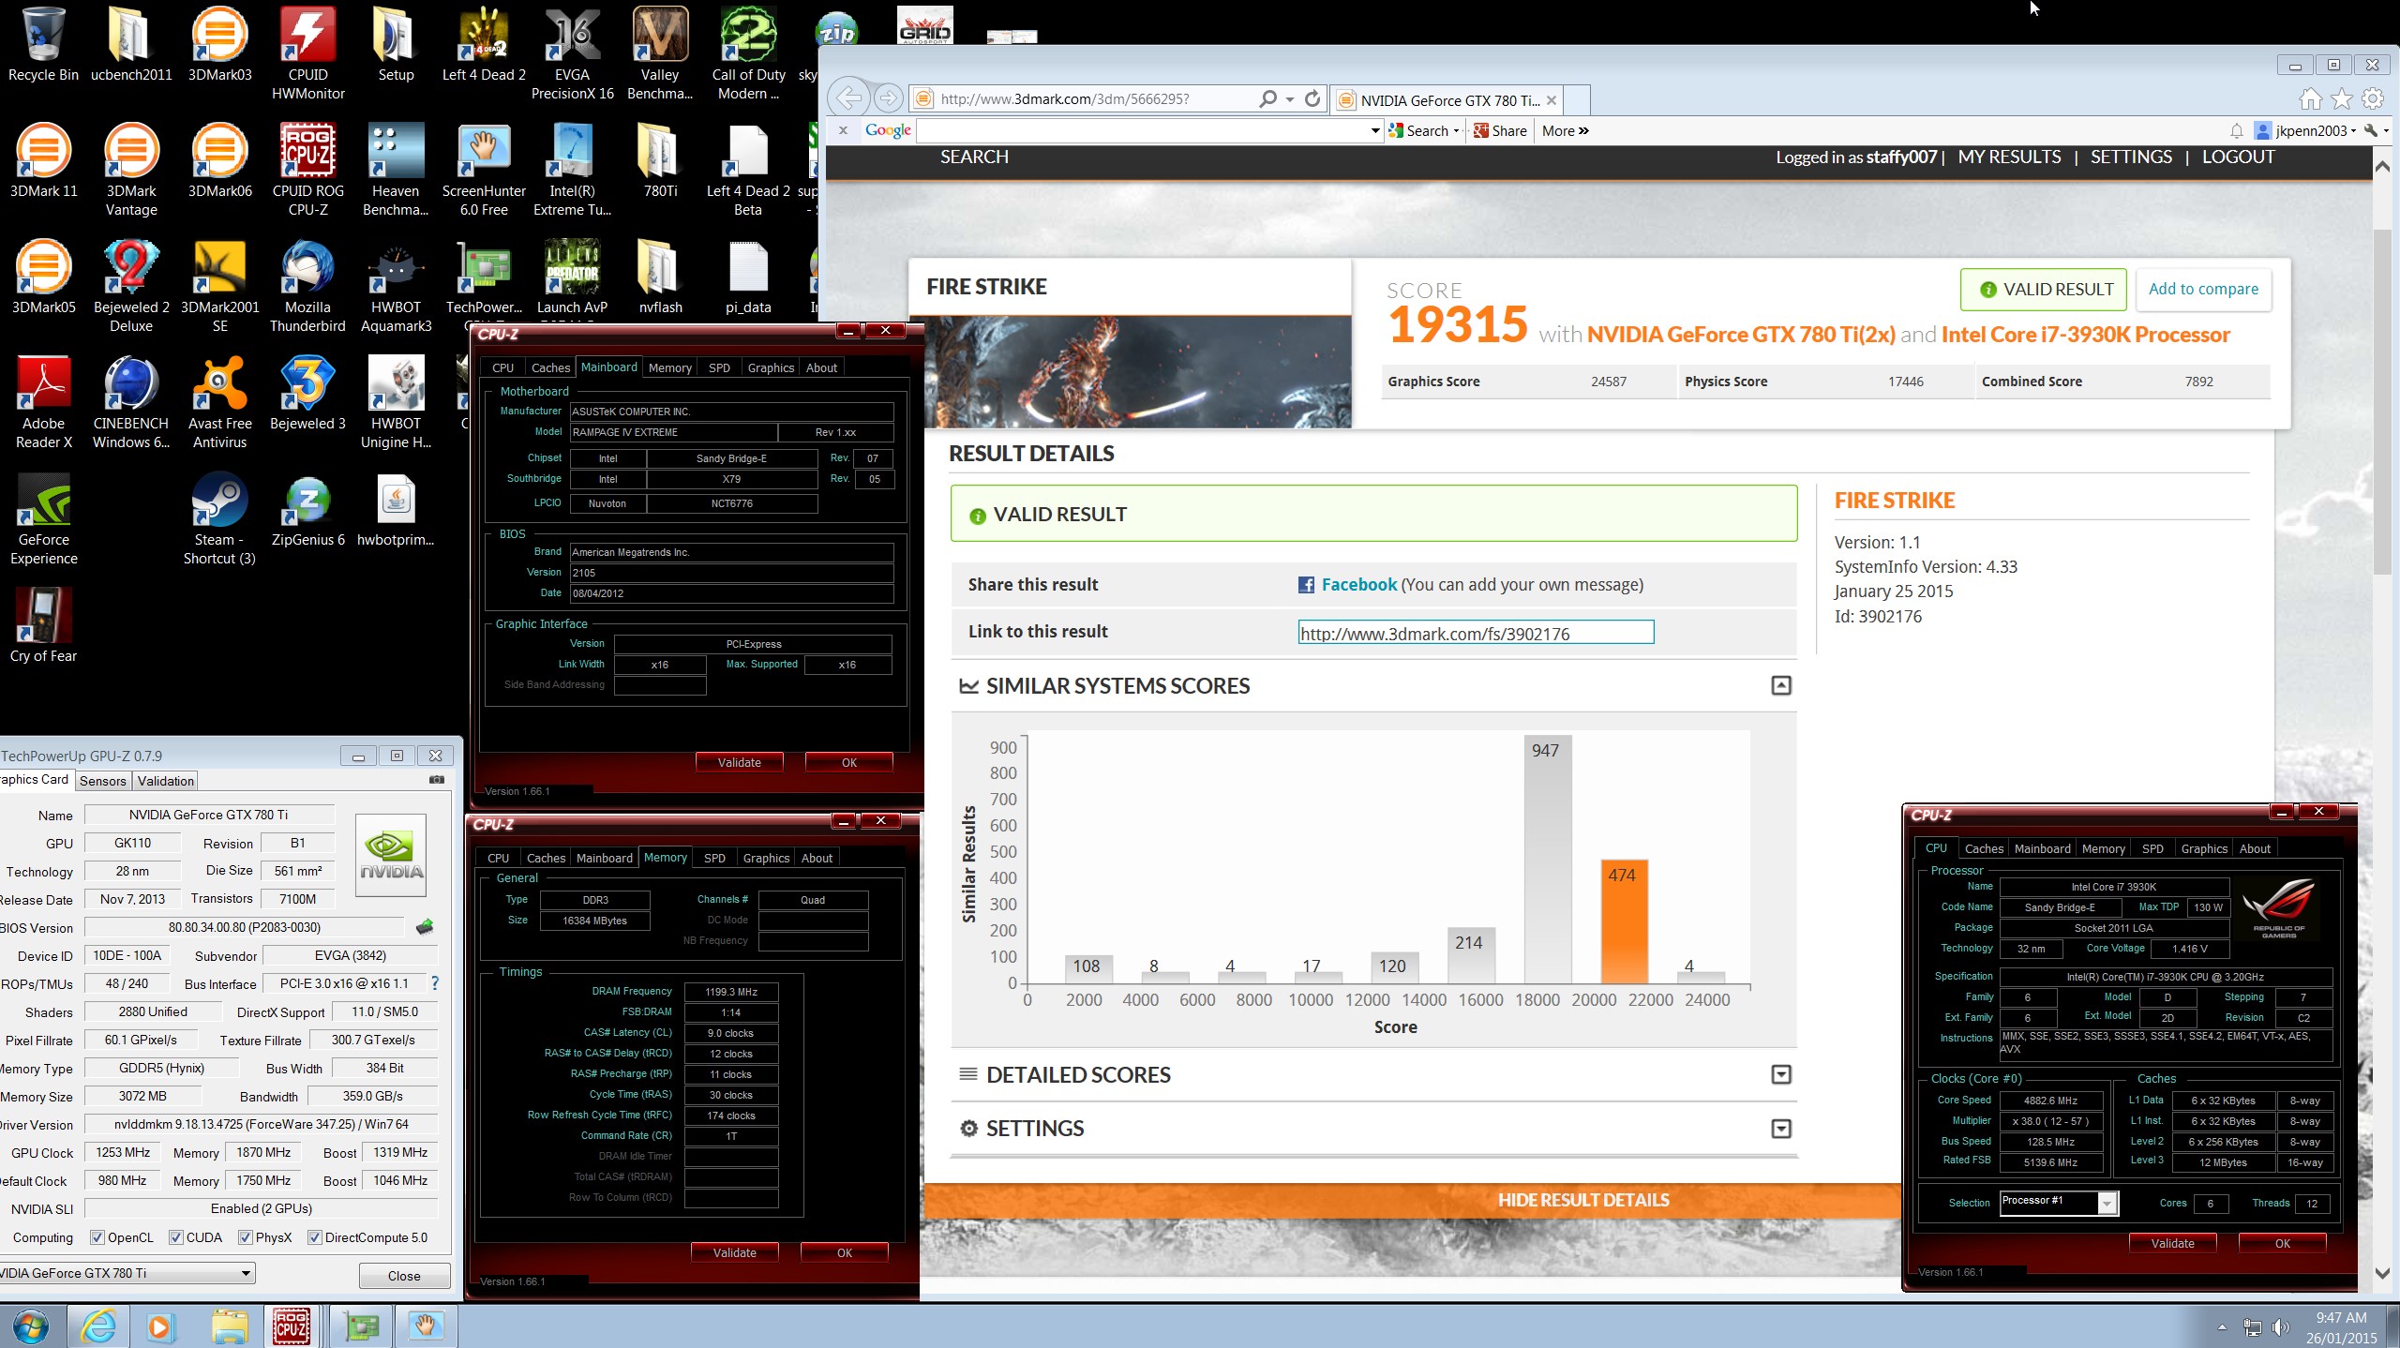Toggle the PhysX checkbox in GPU-Z
This screenshot has height=1348, width=2400.
coord(246,1237)
